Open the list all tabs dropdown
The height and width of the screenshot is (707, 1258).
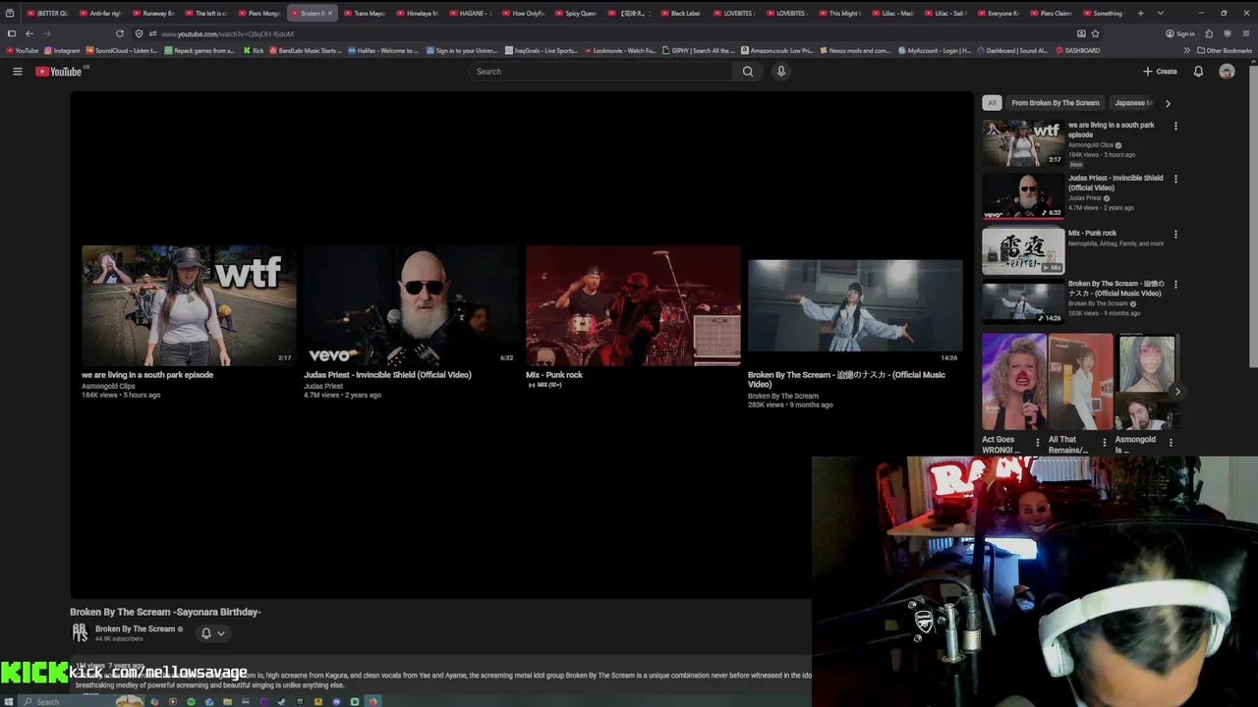(x=1161, y=13)
